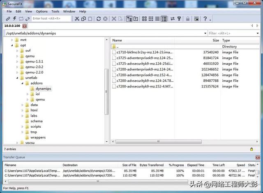This screenshot has height=193, width=263.
Task: Click the file list horizontal scrollbar
Action: pyautogui.click(x=159, y=142)
